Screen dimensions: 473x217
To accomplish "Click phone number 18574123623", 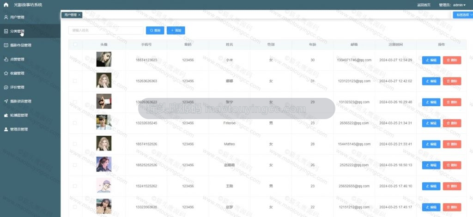I will tap(146, 60).
